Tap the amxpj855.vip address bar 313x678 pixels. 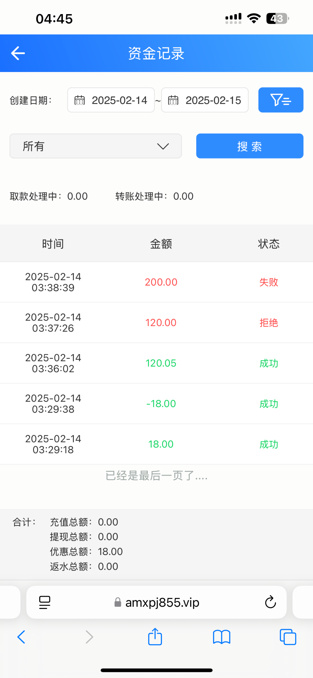tap(162, 603)
